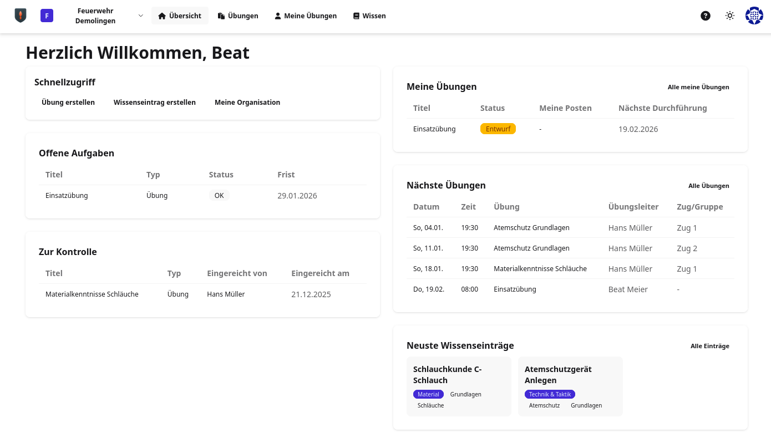Expand the Feuerwehr Demolingen organization dropdown
The image size is (771, 443).
140,16
